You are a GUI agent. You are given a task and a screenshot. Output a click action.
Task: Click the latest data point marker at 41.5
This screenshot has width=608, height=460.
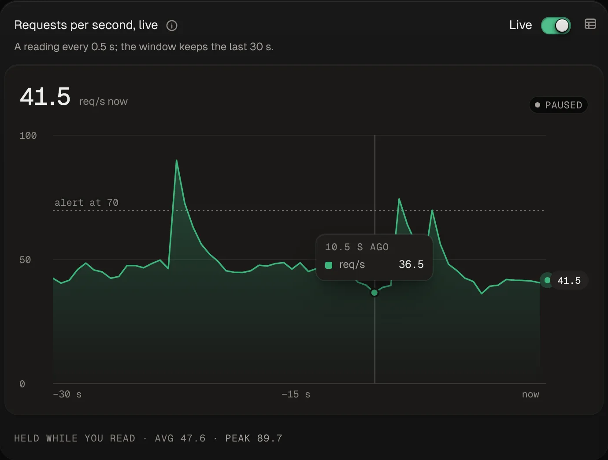pyautogui.click(x=547, y=280)
